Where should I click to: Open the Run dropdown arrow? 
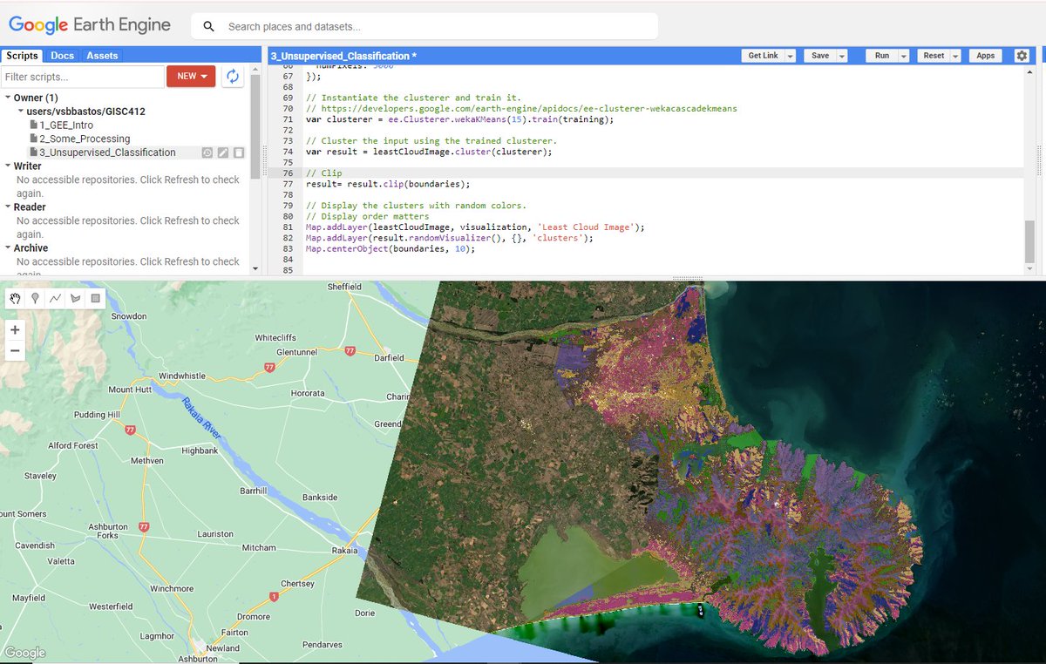click(x=904, y=55)
